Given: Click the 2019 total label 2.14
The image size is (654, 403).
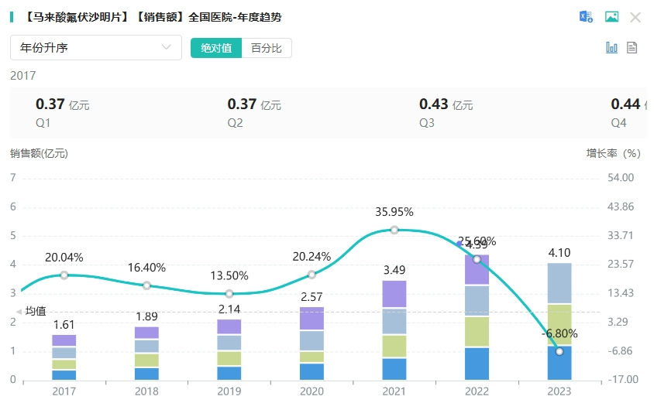Looking at the screenshot, I should coord(229,309).
